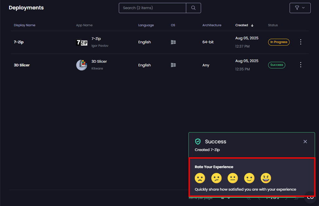Rate experience with the very sad face
The width and height of the screenshot is (319, 206).
200,178
